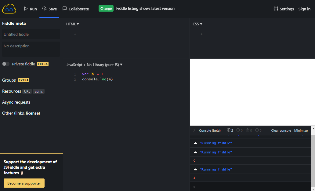This screenshot has width=315, height=191.
Task: Click the green Change badge
Action: click(106, 9)
